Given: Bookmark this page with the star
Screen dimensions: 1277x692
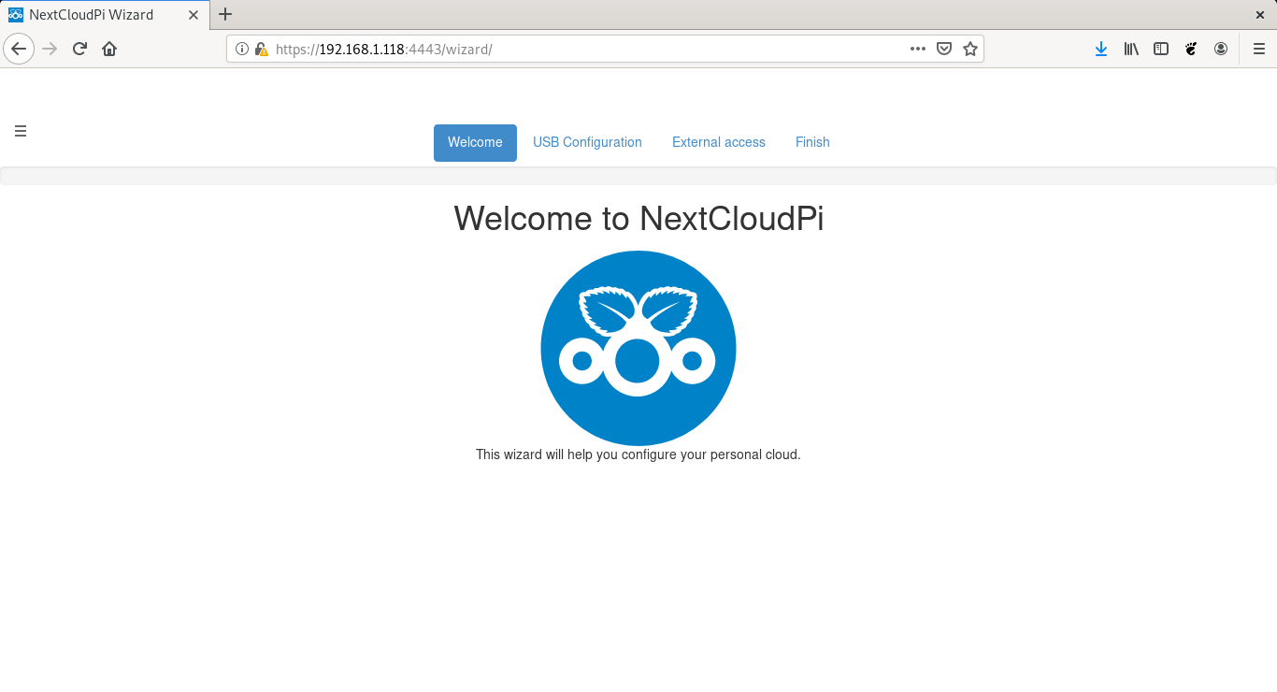Looking at the screenshot, I should coord(970,49).
